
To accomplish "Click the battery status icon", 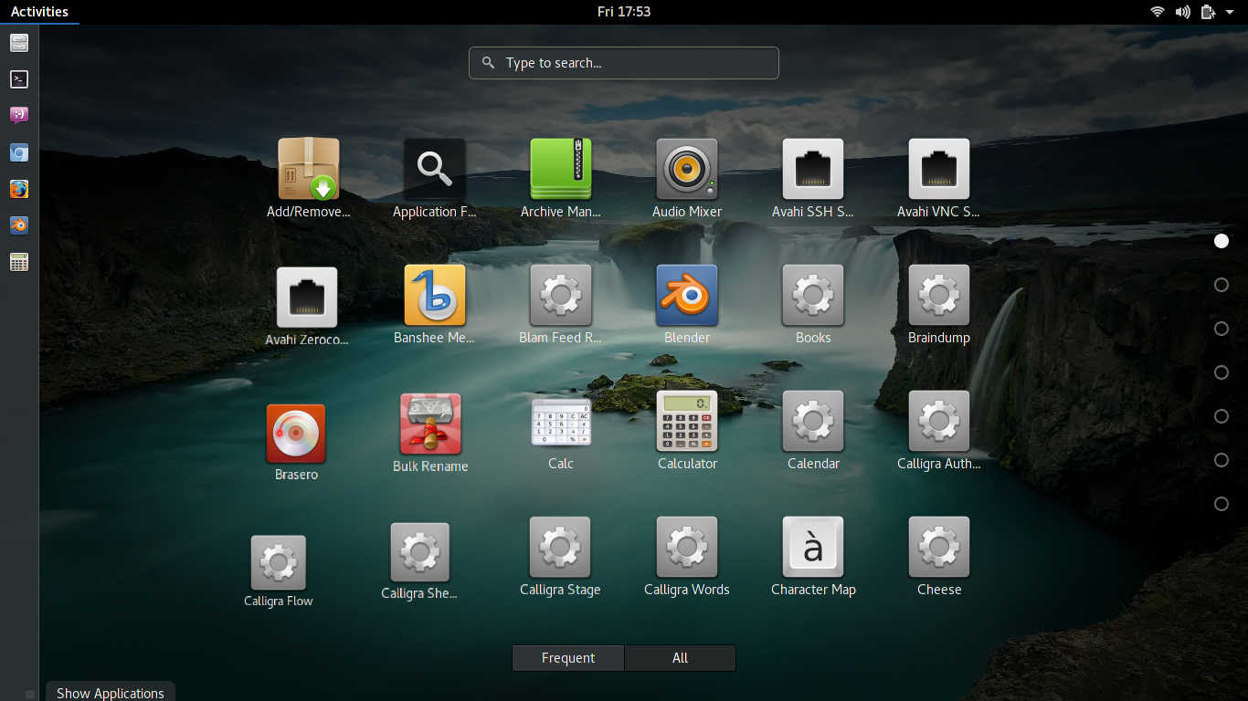I will point(1209,12).
